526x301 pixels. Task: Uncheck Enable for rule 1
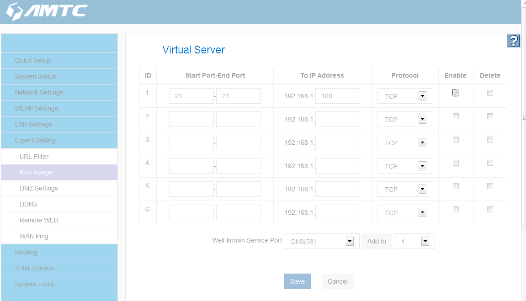(x=456, y=93)
